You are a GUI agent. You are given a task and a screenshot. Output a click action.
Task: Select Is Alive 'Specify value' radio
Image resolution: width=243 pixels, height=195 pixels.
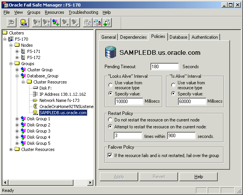point(173,93)
